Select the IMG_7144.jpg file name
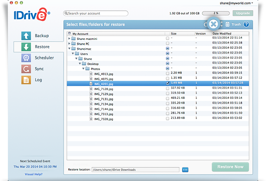The width and height of the screenshot is (266, 181). [104, 109]
